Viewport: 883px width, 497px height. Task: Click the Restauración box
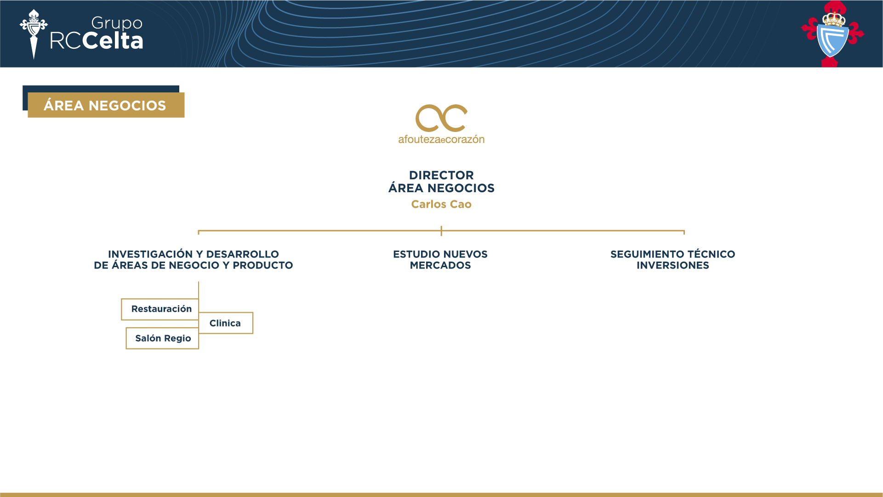tap(160, 309)
